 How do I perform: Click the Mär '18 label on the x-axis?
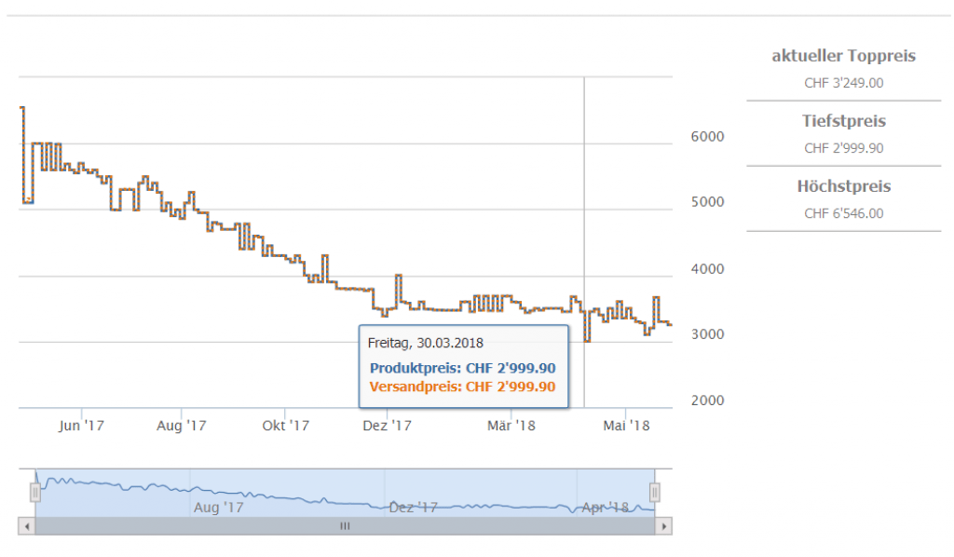click(x=511, y=426)
